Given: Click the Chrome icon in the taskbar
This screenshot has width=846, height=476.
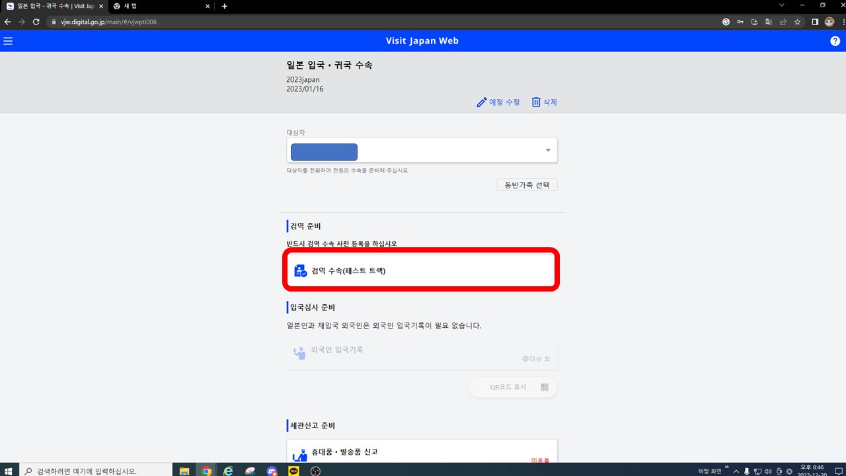Looking at the screenshot, I should click(206, 471).
